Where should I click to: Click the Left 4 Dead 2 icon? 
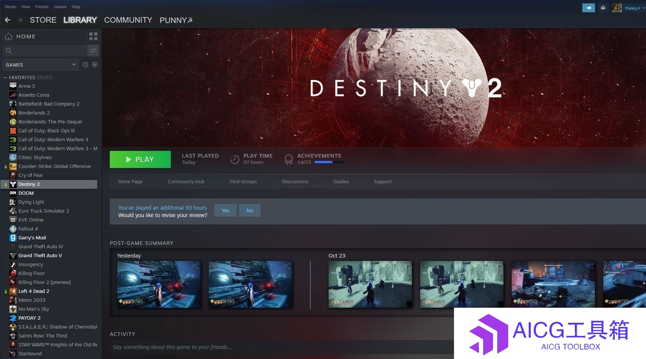[13, 291]
